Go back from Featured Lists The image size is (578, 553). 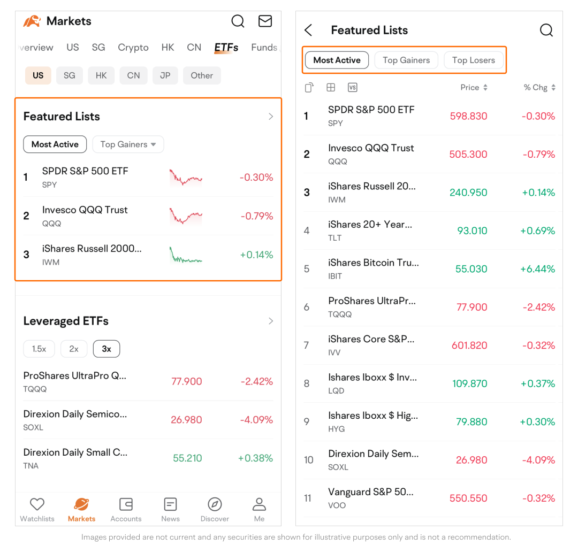click(x=308, y=30)
